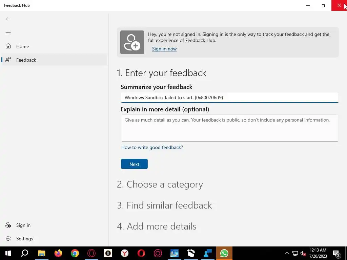Open the clock and date flyout
Screen dimensions: 347x260
coord(318,253)
